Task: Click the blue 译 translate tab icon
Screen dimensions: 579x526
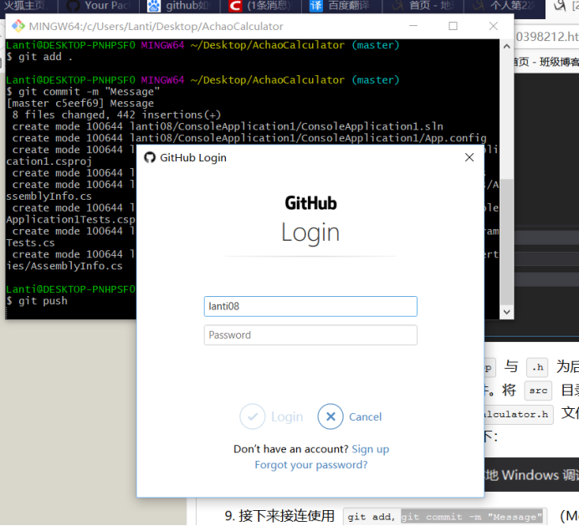Action: tap(316, 6)
